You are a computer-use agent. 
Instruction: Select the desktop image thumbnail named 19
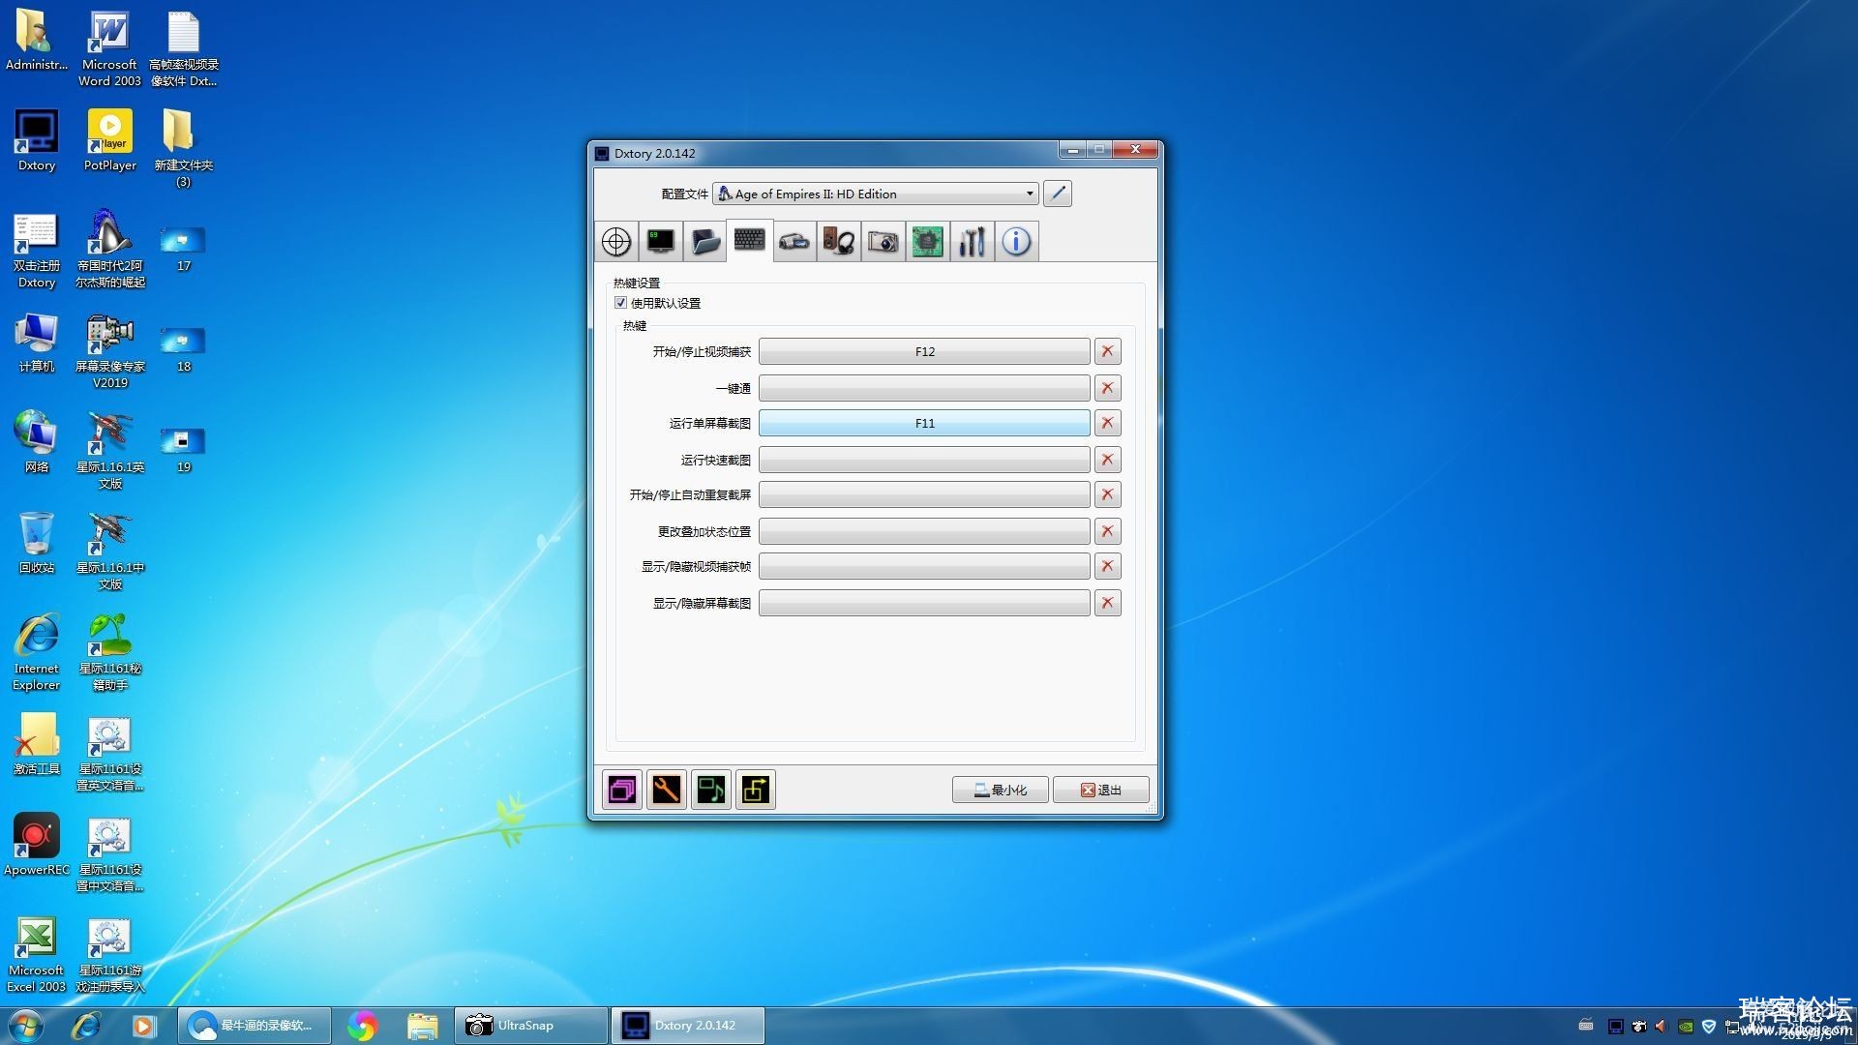pos(183,450)
